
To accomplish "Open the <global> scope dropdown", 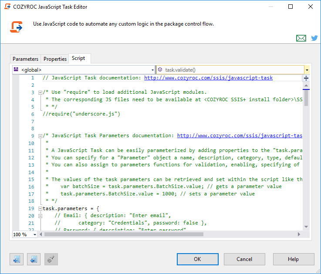I will click(x=84, y=70).
